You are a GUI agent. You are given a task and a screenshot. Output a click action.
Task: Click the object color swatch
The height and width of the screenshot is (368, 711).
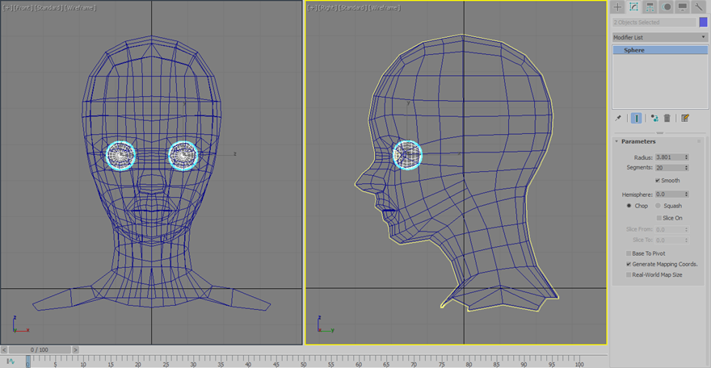coord(703,22)
